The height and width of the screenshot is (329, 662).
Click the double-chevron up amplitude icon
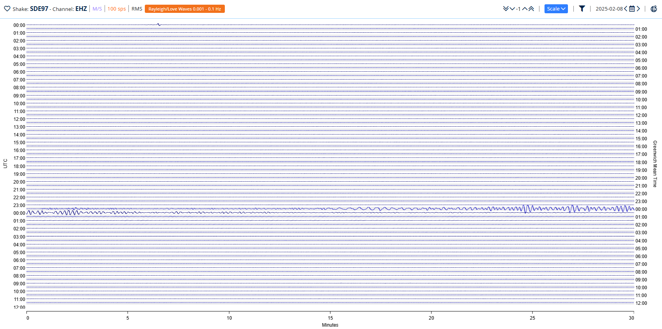point(531,9)
